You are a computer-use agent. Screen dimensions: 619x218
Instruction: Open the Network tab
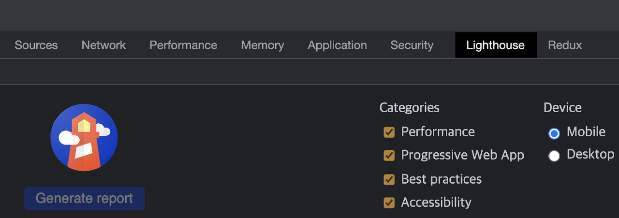(103, 45)
